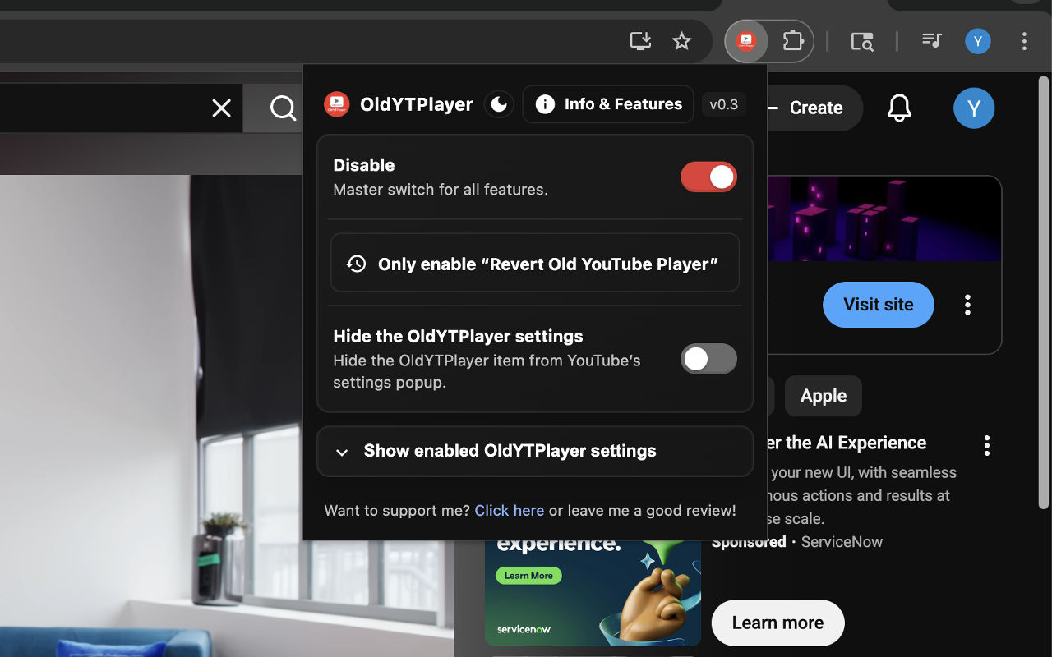Expand Show enabled OldYTPlayer settings
Image resolution: width=1052 pixels, height=657 pixels.
pos(535,451)
